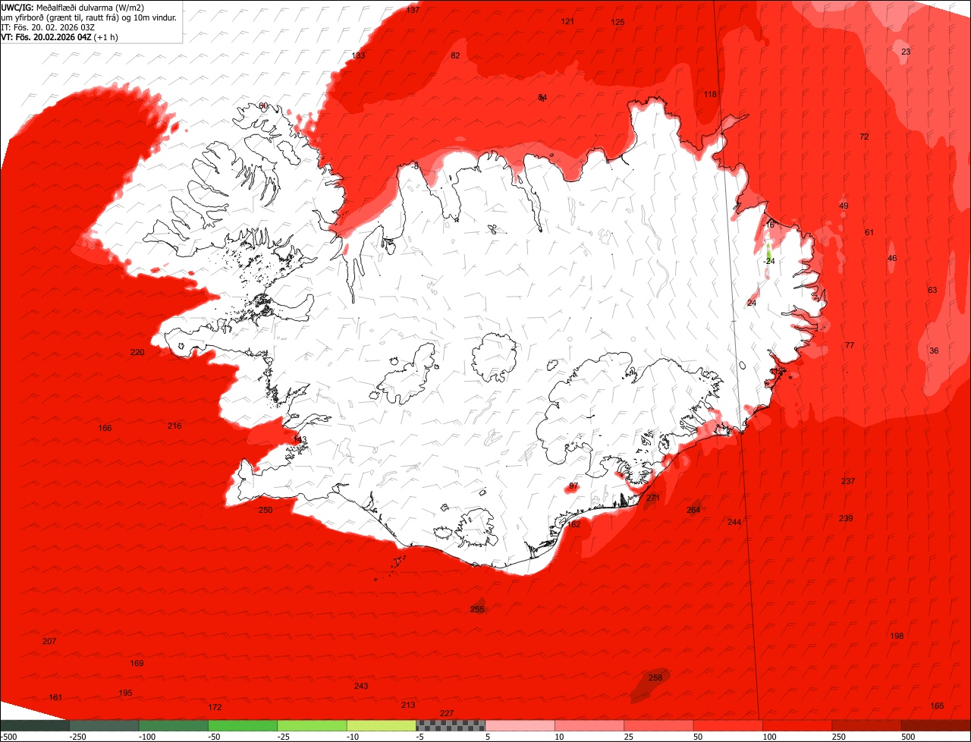This screenshot has height=742, width=971.
Task: Click the map value 220 off the west coast
Action: 137,352
